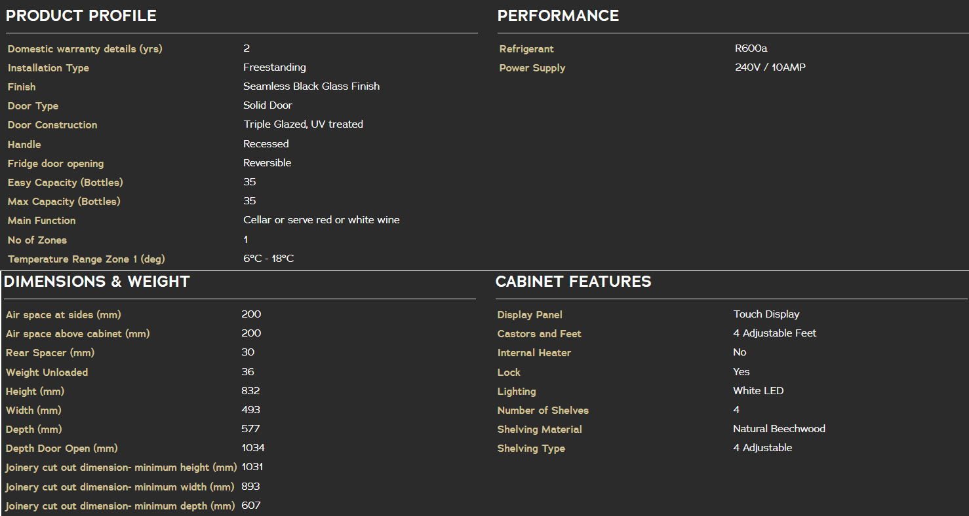Click the Triple Glazed, UV treated text
The image size is (969, 516).
click(303, 124)
